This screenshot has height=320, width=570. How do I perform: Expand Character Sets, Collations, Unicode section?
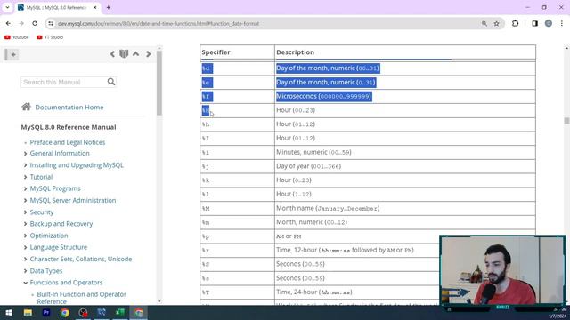[x=26, y=259]
